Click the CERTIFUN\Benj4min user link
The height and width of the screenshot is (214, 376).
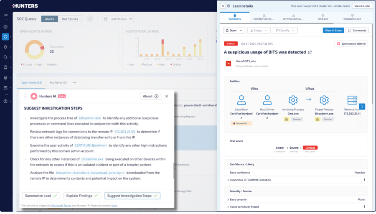tap(91, 145)
